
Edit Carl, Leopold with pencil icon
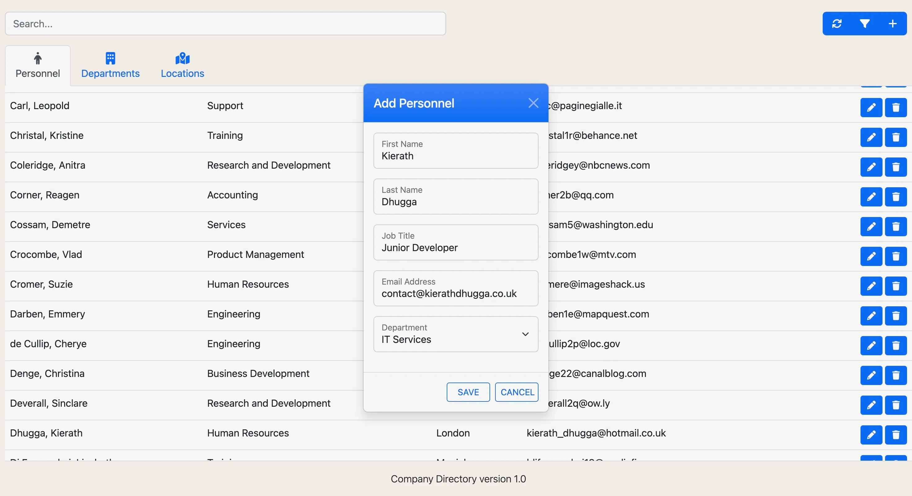pyautogui.click(x=871, y=107)
